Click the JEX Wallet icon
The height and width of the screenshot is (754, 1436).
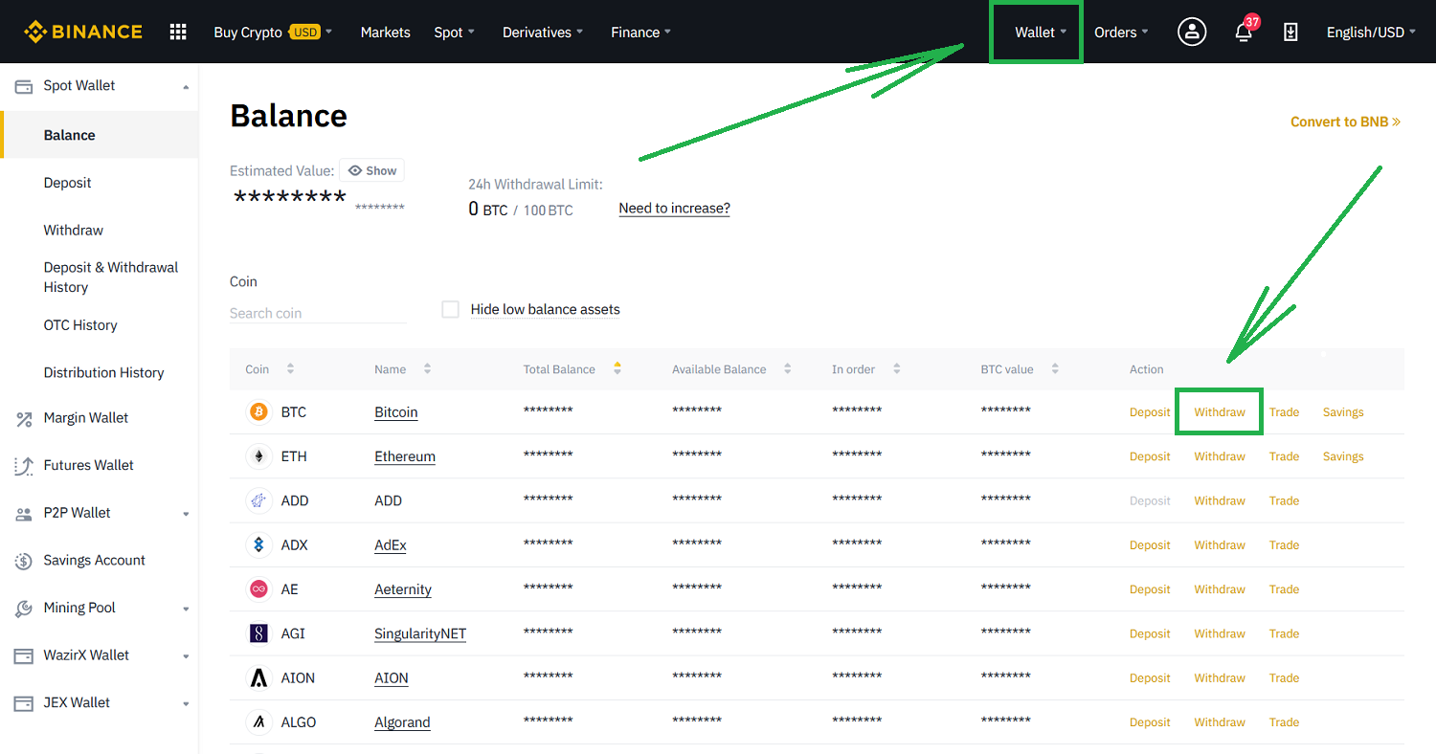point(24,703)
